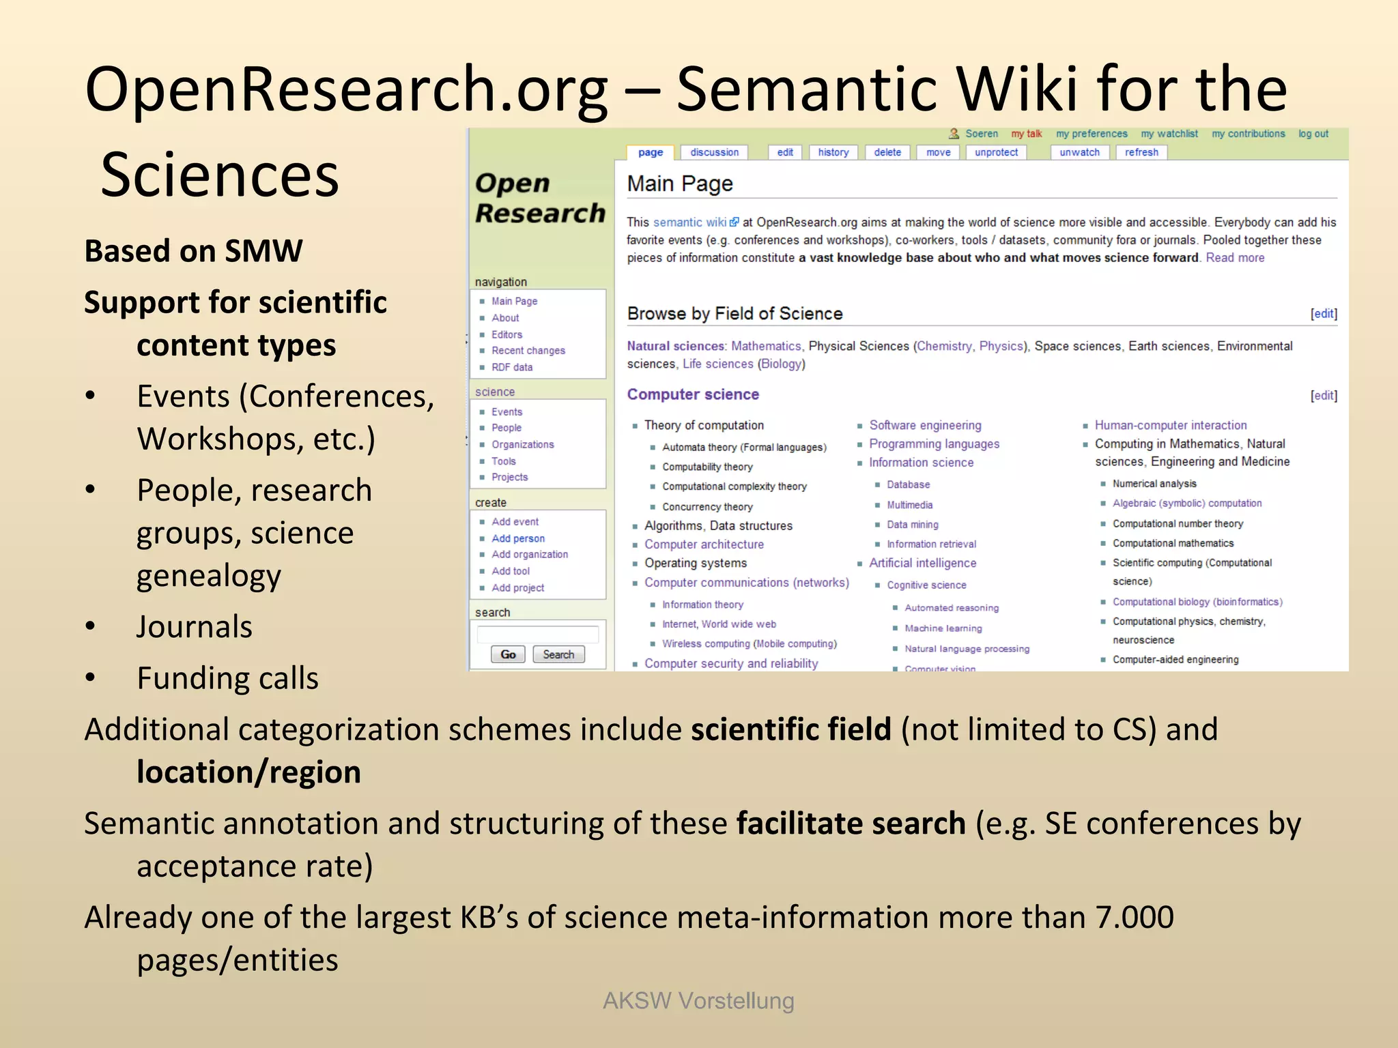Open Computer architecture link
1398x1048 pixels.
point(704,544)
